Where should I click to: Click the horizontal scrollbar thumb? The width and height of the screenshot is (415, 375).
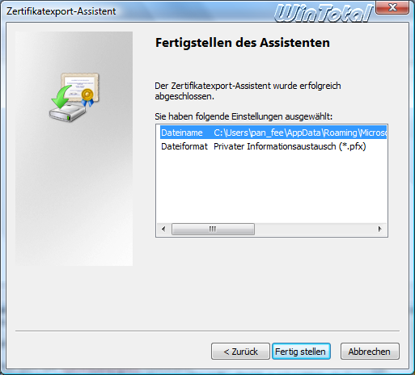(213, 230)
